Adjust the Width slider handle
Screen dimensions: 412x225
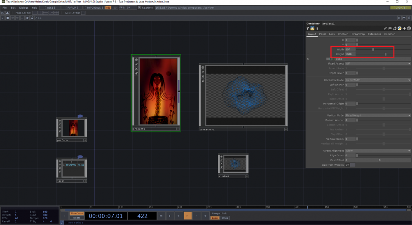coord(373,49)
